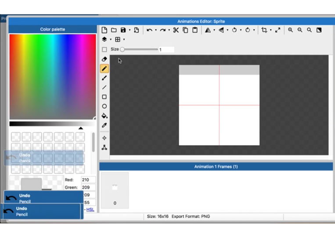Image resolution: width=335 pixels, height=237 pixels.
Task: Click the Animation 1 Frames header
Action: coord(216,166)
